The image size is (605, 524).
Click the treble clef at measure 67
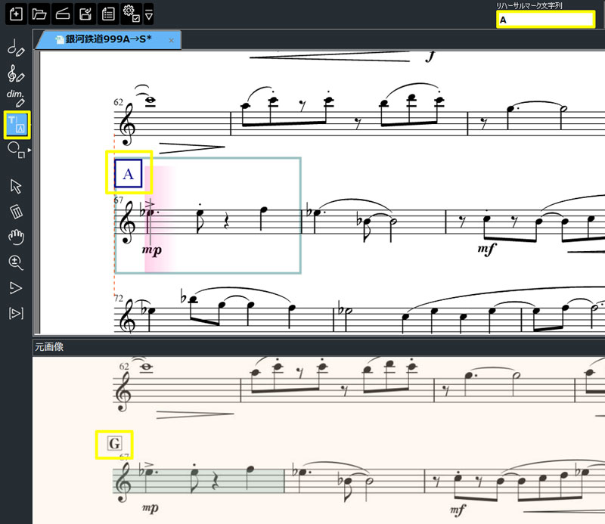tap(126, 223)
